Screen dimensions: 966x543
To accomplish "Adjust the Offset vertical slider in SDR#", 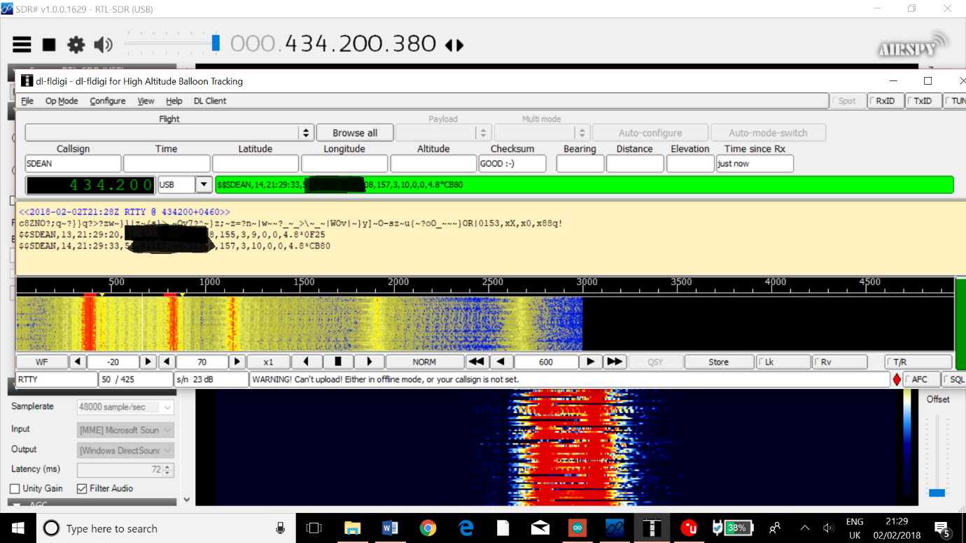I will click(x=937, y=493).
